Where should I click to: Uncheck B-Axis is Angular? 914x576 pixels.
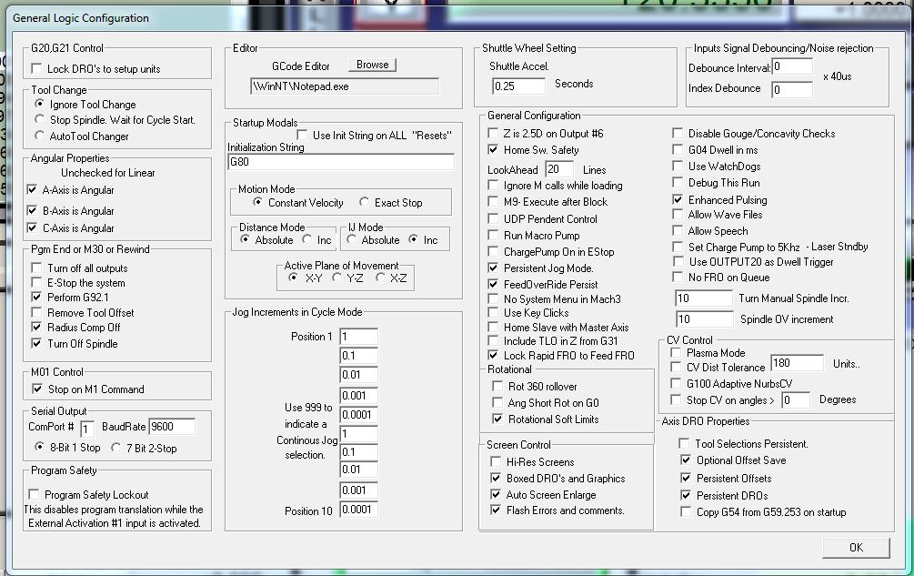click(x=32, y=210)
